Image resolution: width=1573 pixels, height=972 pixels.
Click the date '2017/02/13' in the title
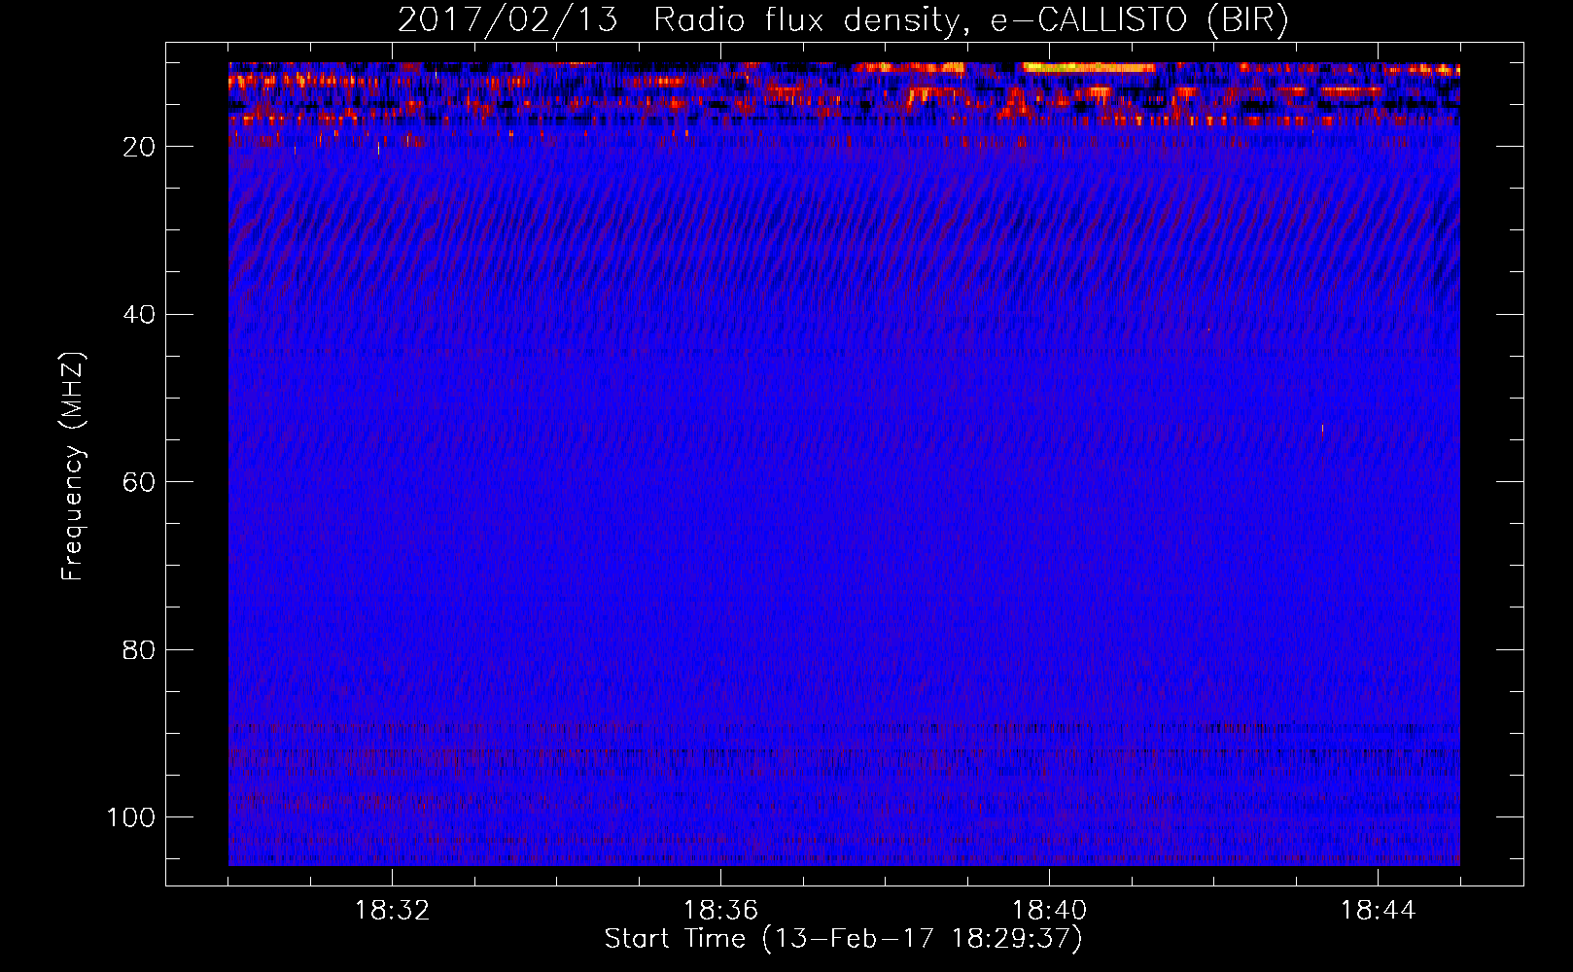507,20
